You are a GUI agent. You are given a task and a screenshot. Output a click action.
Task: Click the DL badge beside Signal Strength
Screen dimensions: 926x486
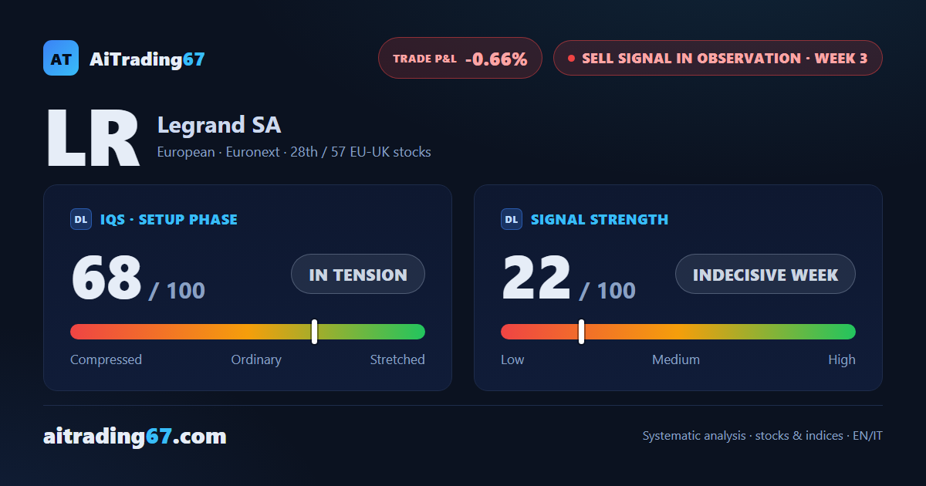(x=512, y=219)
